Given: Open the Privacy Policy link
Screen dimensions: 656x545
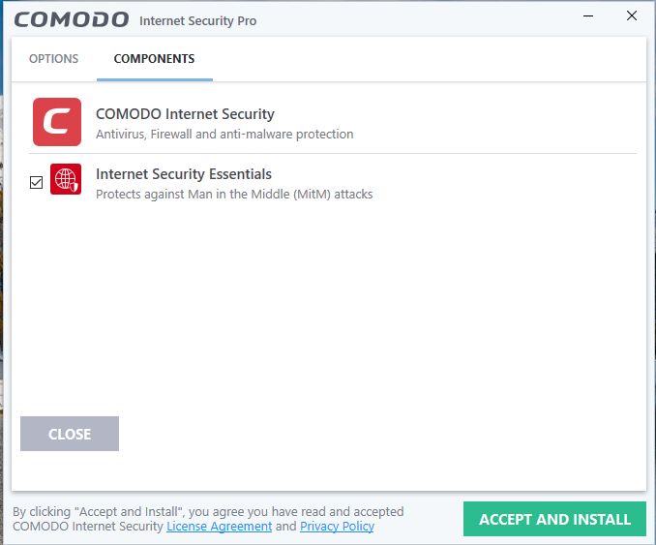Looking at the screenshot, I should click(x=337, y=527).
